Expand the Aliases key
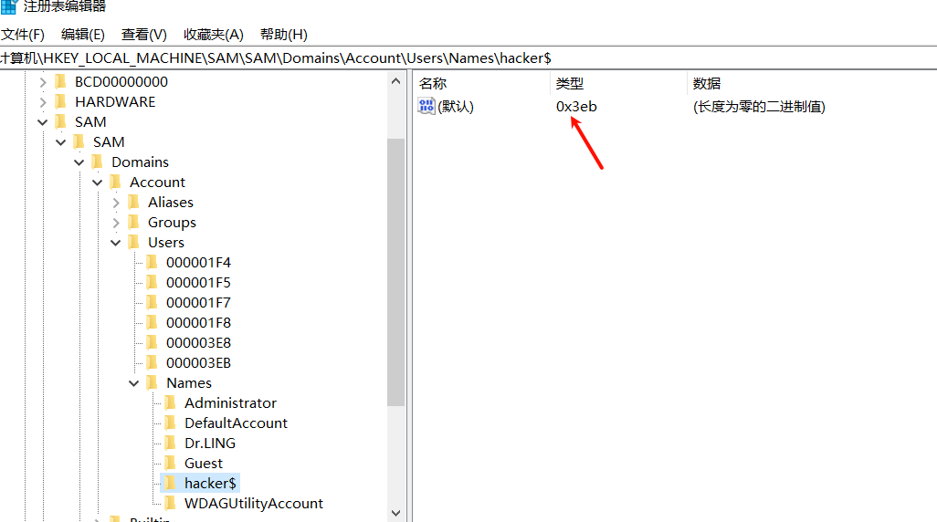 [x=116, y=204]
